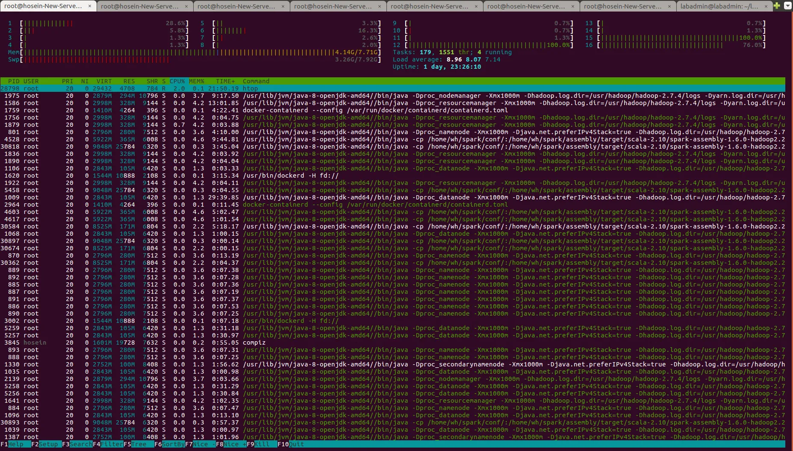This screenshot has height=451, width=793.
Task: Select datanode thread row PID 1106
Action: point(392,168)
